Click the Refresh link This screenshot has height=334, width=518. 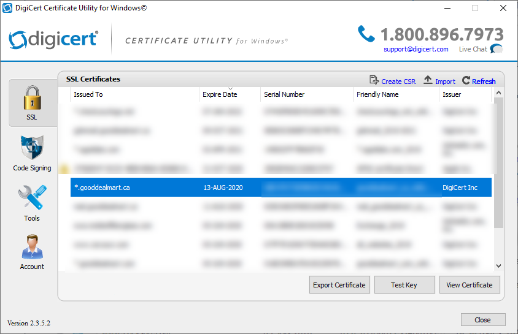click(x=484, y=82)
